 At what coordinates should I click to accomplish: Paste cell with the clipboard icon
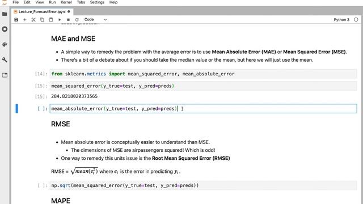[51, 20]
